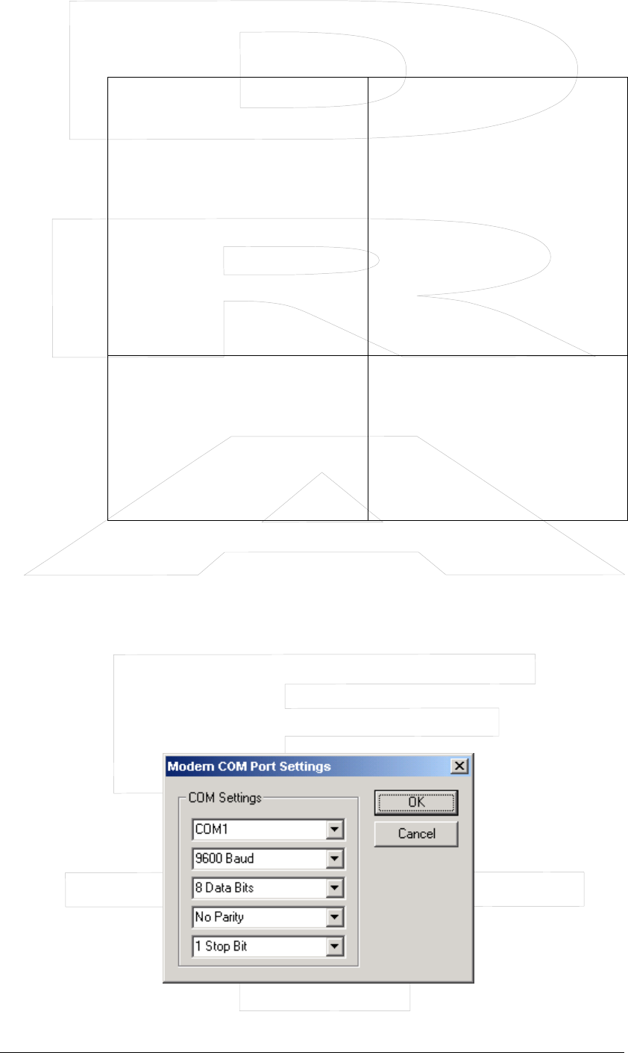Confirm settings with the OK button
The height and width of the screenshot is (1053, 628).
pyautogui.click(x=416, y=803)
